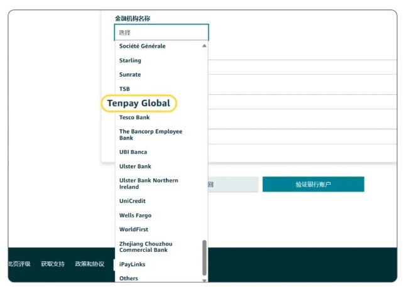Open 政策和协议 footer link
This screenshot has height=287, width=404.
click(90, 264)
